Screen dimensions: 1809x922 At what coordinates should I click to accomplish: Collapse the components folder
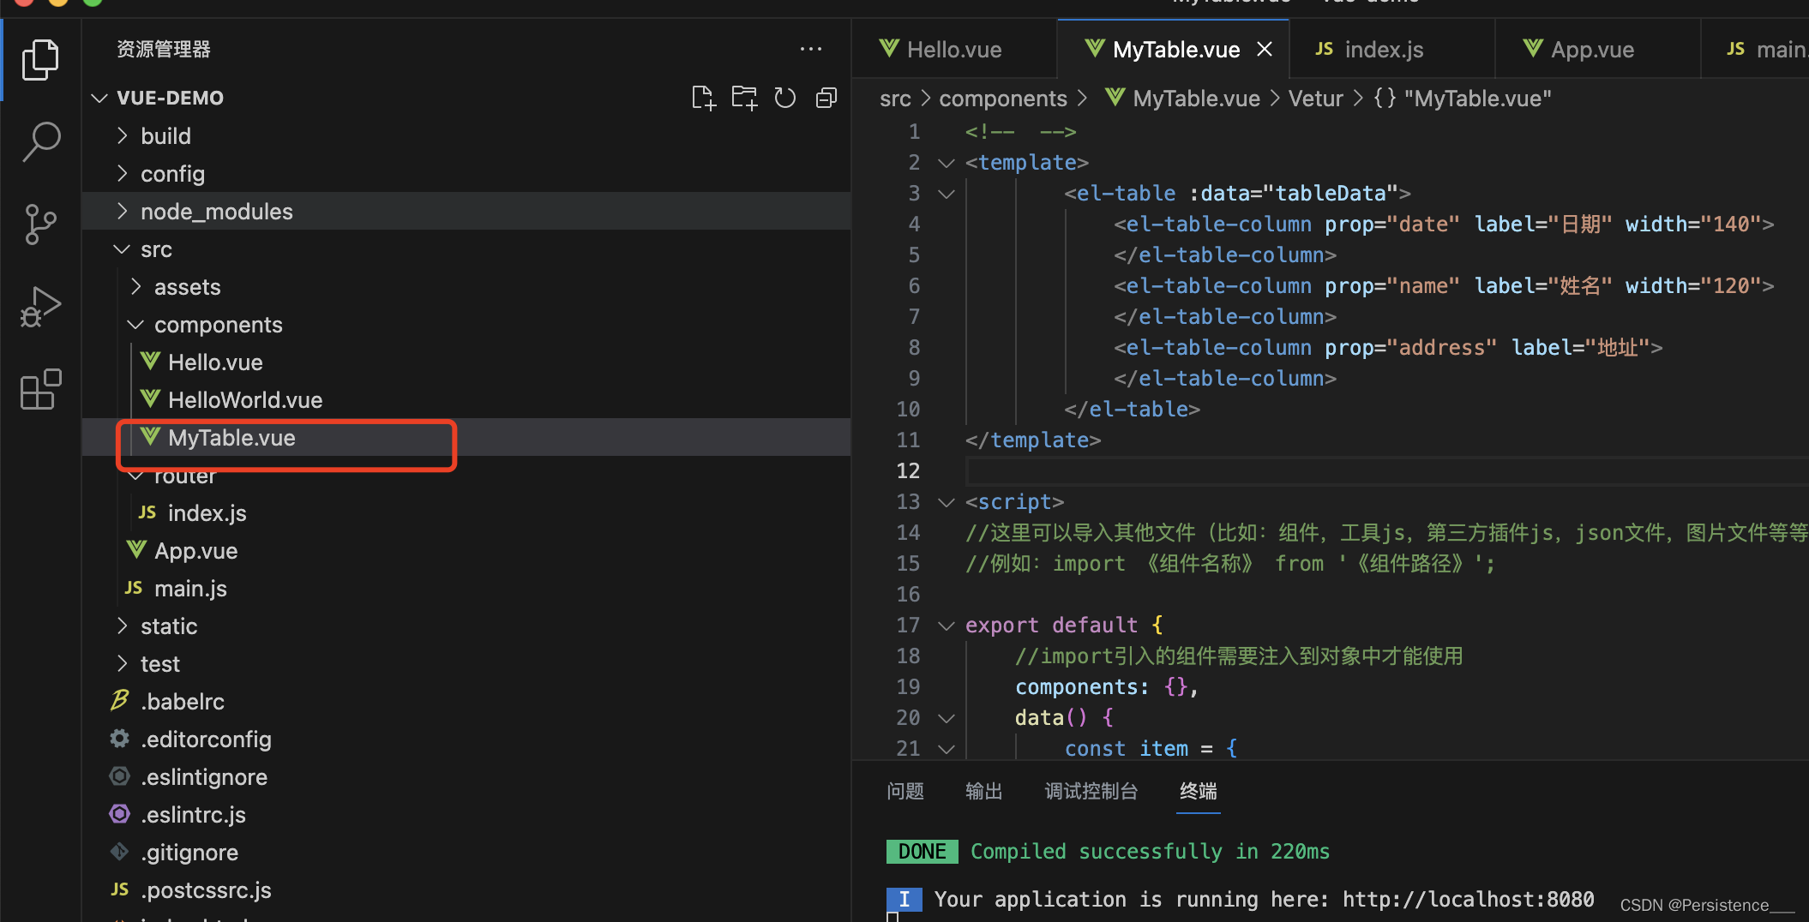(136, 324)
